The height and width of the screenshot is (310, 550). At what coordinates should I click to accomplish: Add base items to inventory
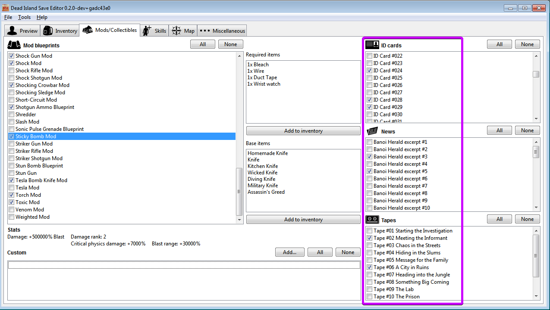click(303, 220)
